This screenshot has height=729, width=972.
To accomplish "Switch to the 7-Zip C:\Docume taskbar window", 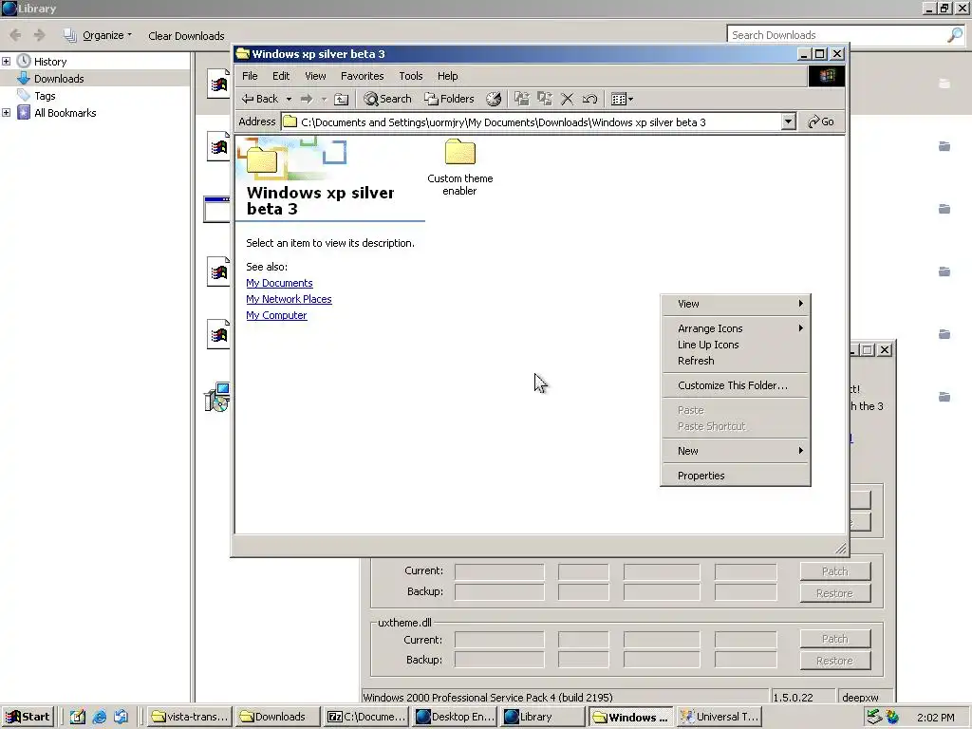I will [x=366, y=717].
